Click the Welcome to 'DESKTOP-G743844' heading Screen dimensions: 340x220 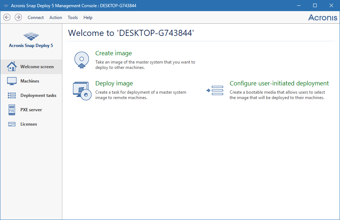pos(131,33)
